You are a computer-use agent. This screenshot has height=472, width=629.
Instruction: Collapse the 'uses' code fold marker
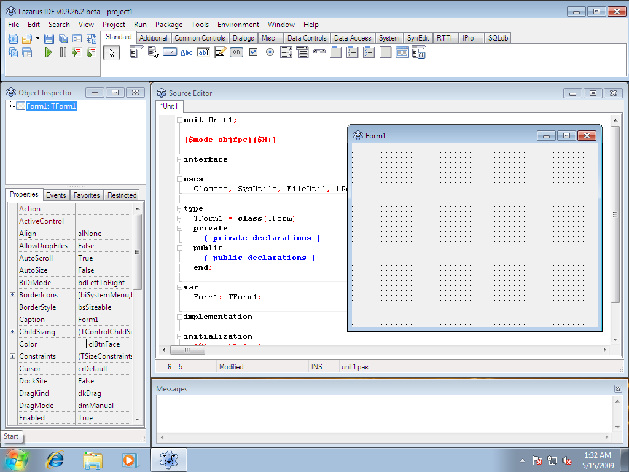[x=180, y=179]
